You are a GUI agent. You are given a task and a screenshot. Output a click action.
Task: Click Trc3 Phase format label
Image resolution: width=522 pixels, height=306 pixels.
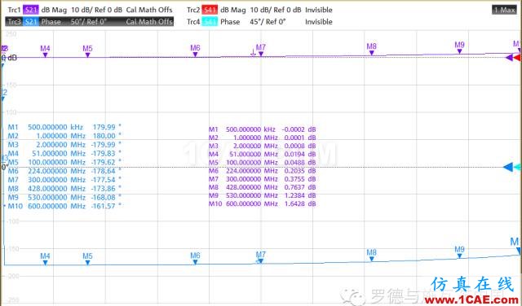[51, 22]
